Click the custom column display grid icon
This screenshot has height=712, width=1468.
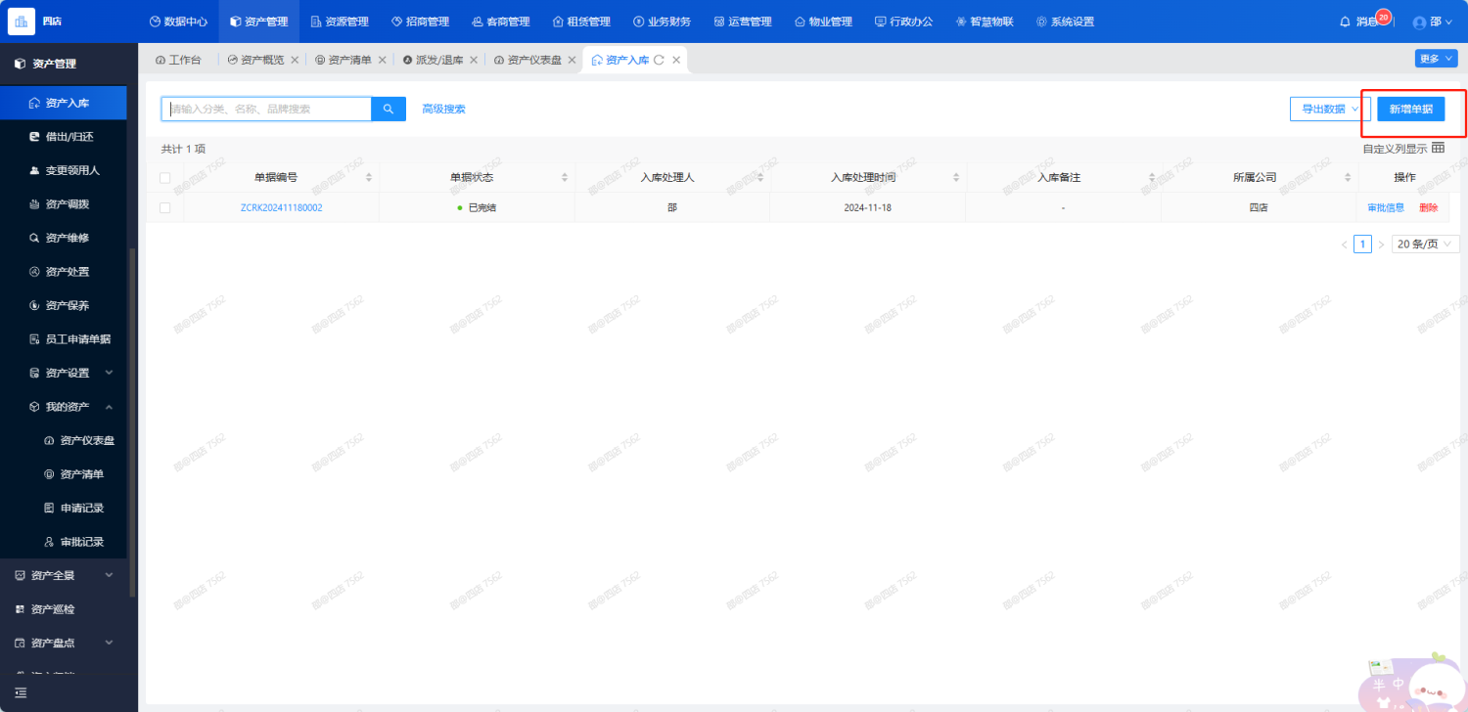(1438, 148)
